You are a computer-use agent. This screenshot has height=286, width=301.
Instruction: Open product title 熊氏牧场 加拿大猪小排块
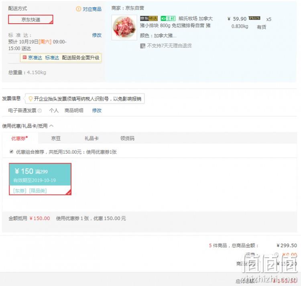point(176,22)
